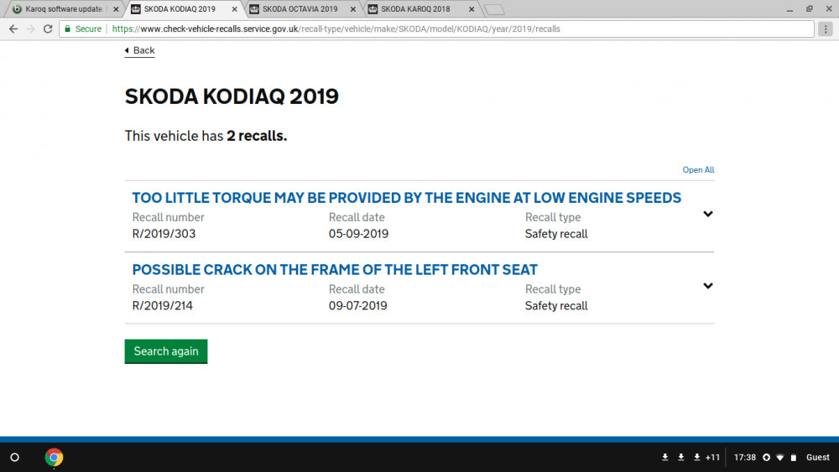The width and height of the screenshot is (839, 472).
Task: Open the Chrome launcher circle on the shelf
Action: 15,458
